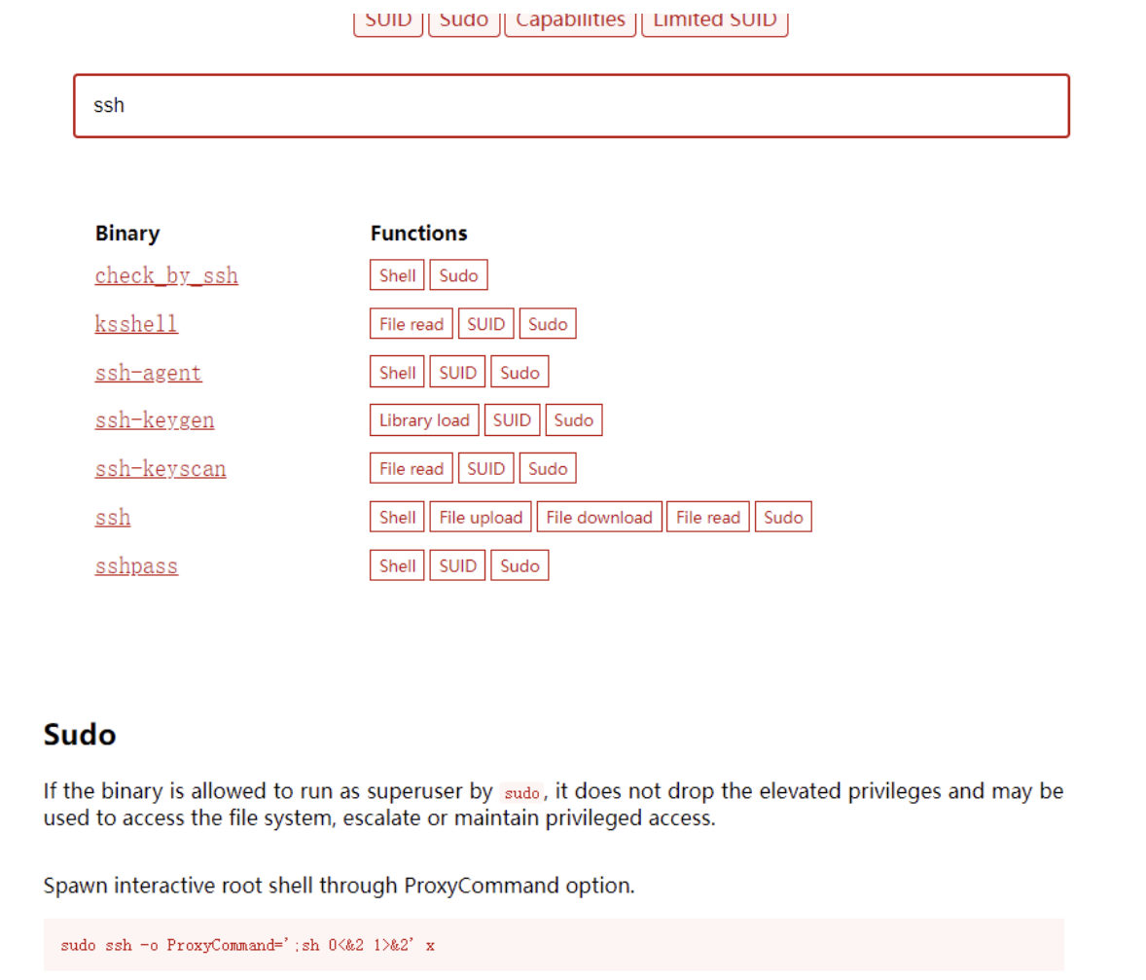Click Shell tag in ssh-agent row
The height and width of the screenshot is (980, 1146).
(x=397, y=373)
